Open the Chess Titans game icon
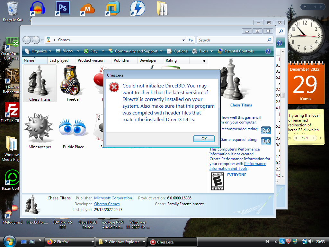The width and height of the screenshot is (329, 247). pyautogui.click(x=40, y=83)
